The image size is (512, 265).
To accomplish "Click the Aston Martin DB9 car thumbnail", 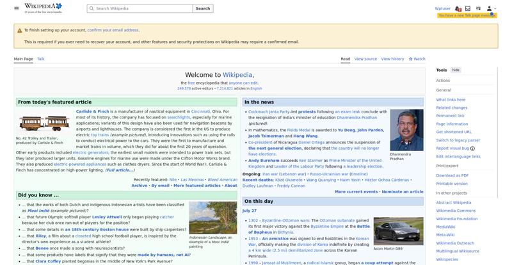I will [x=398, y=231].
